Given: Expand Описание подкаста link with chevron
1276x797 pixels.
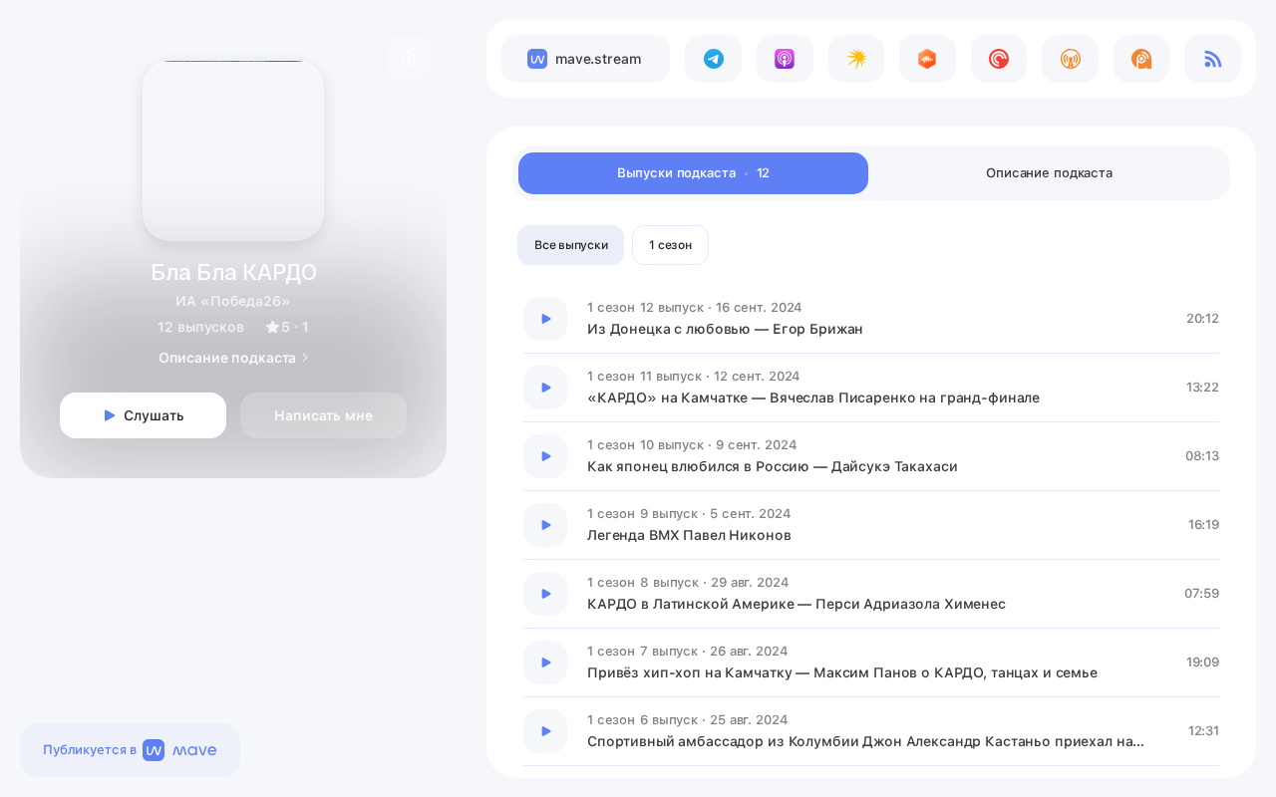Looking at the screenshot, I should point(233,358).
